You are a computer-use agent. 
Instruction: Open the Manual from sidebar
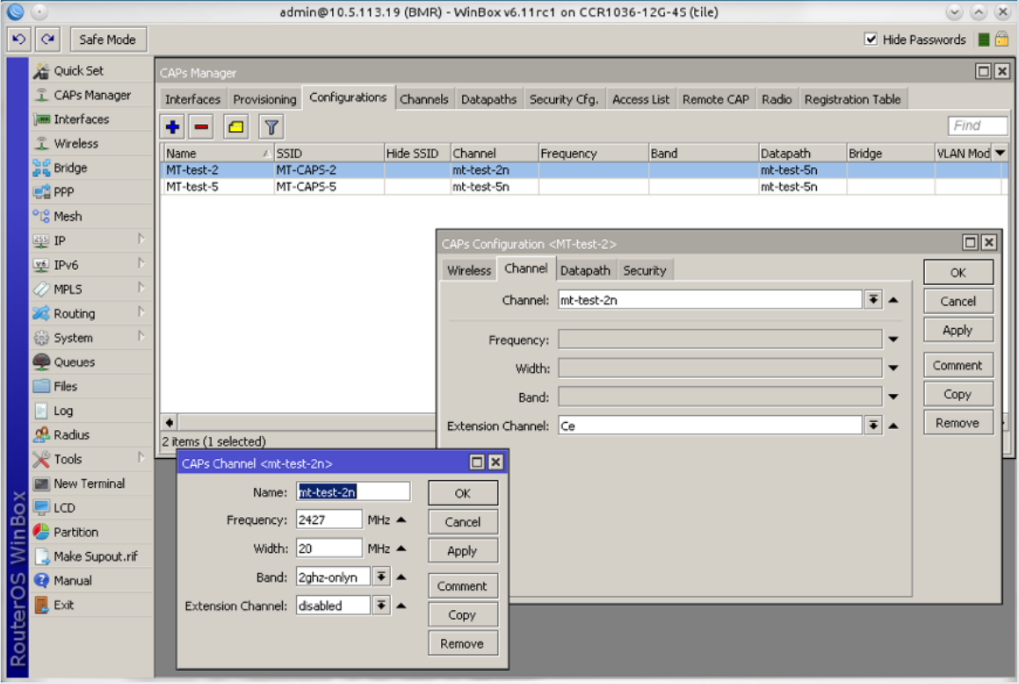point(72,580)
